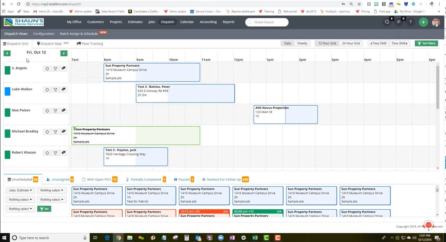The height and width of the screenshot is (242, 446).
Task: Switch to Weekly view
Action: coord(302,43)
